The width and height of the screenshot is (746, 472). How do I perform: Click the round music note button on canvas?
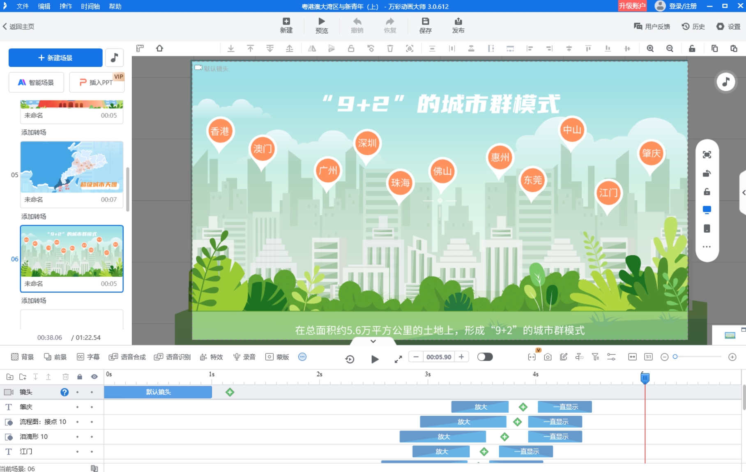point(726,82)
